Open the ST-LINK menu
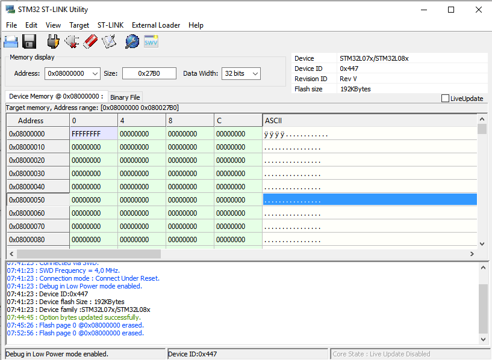This screenshot has width=492, height=360. [110, 25]
